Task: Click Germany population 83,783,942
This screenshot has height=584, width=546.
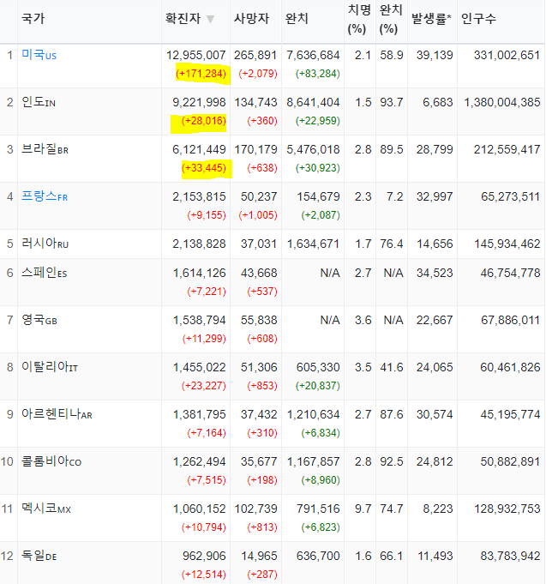Action: [x=510, y=556]
